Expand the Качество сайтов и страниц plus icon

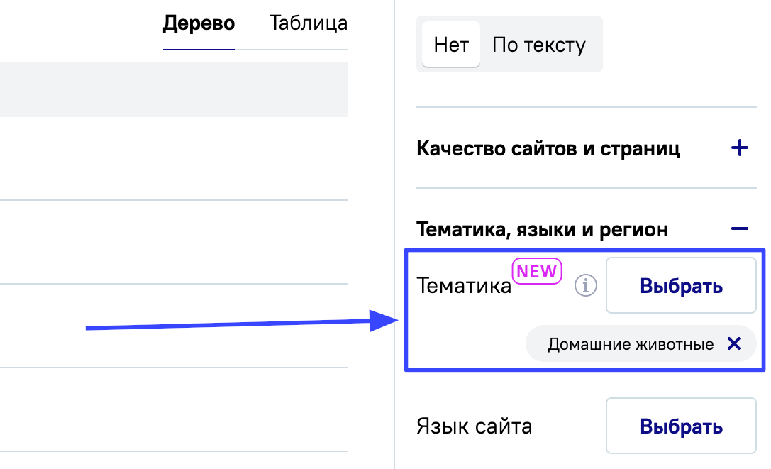pos(739,148)
